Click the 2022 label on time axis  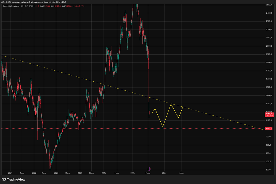[34, 173]
